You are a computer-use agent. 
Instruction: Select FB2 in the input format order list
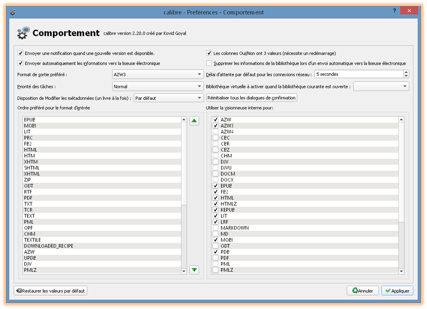[x=102, y=144]
